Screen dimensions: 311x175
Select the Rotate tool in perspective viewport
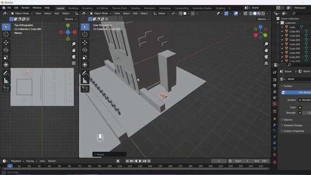[x=85, y=50]
